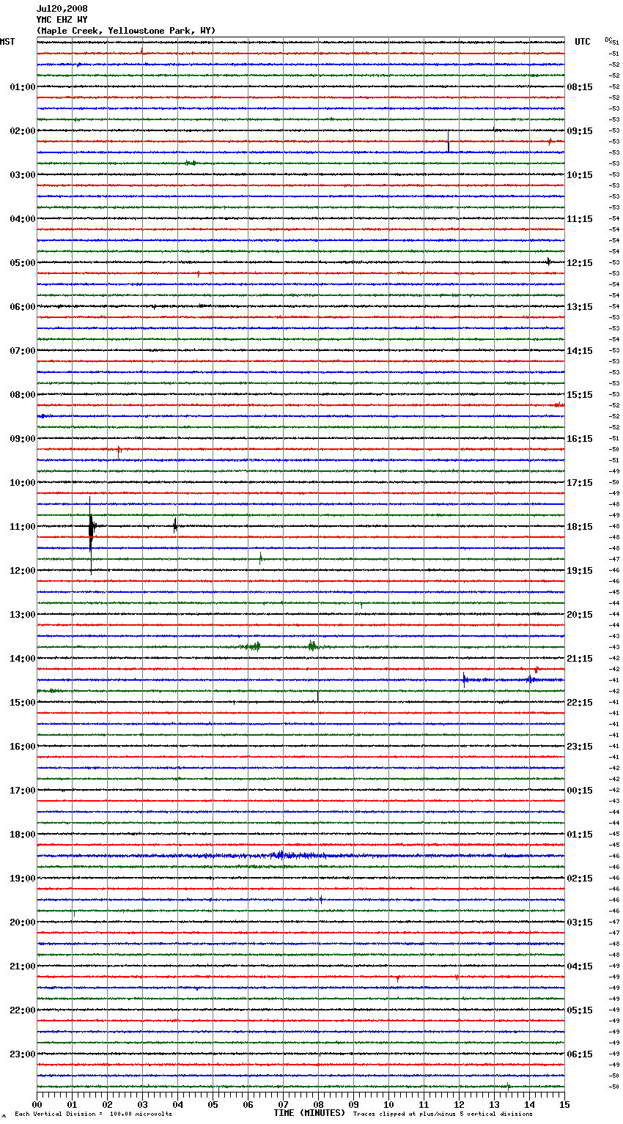
Task: Select the 02:00 MST hour label
Action: click(22, 131)
